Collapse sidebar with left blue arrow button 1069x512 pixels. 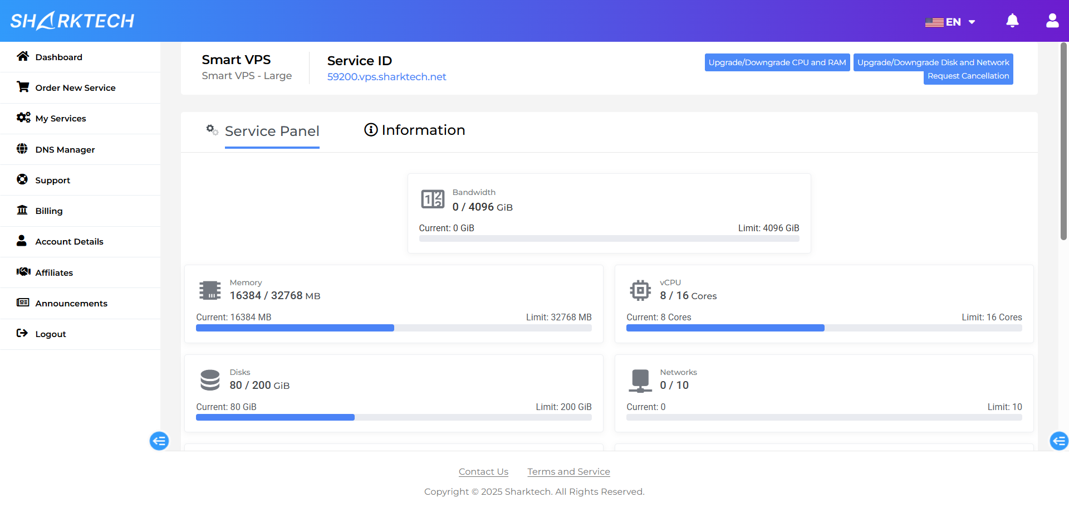click(159, 441)
